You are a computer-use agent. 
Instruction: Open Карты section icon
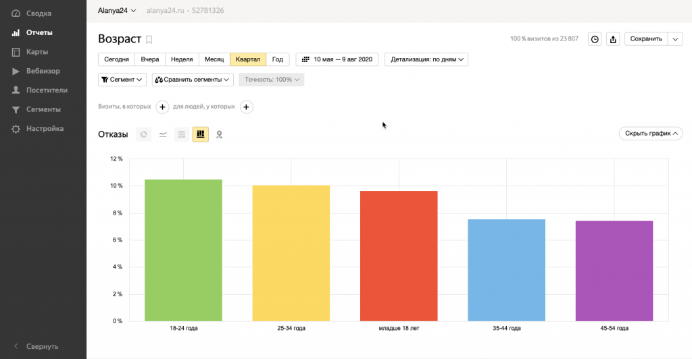[x=16, y=52]
